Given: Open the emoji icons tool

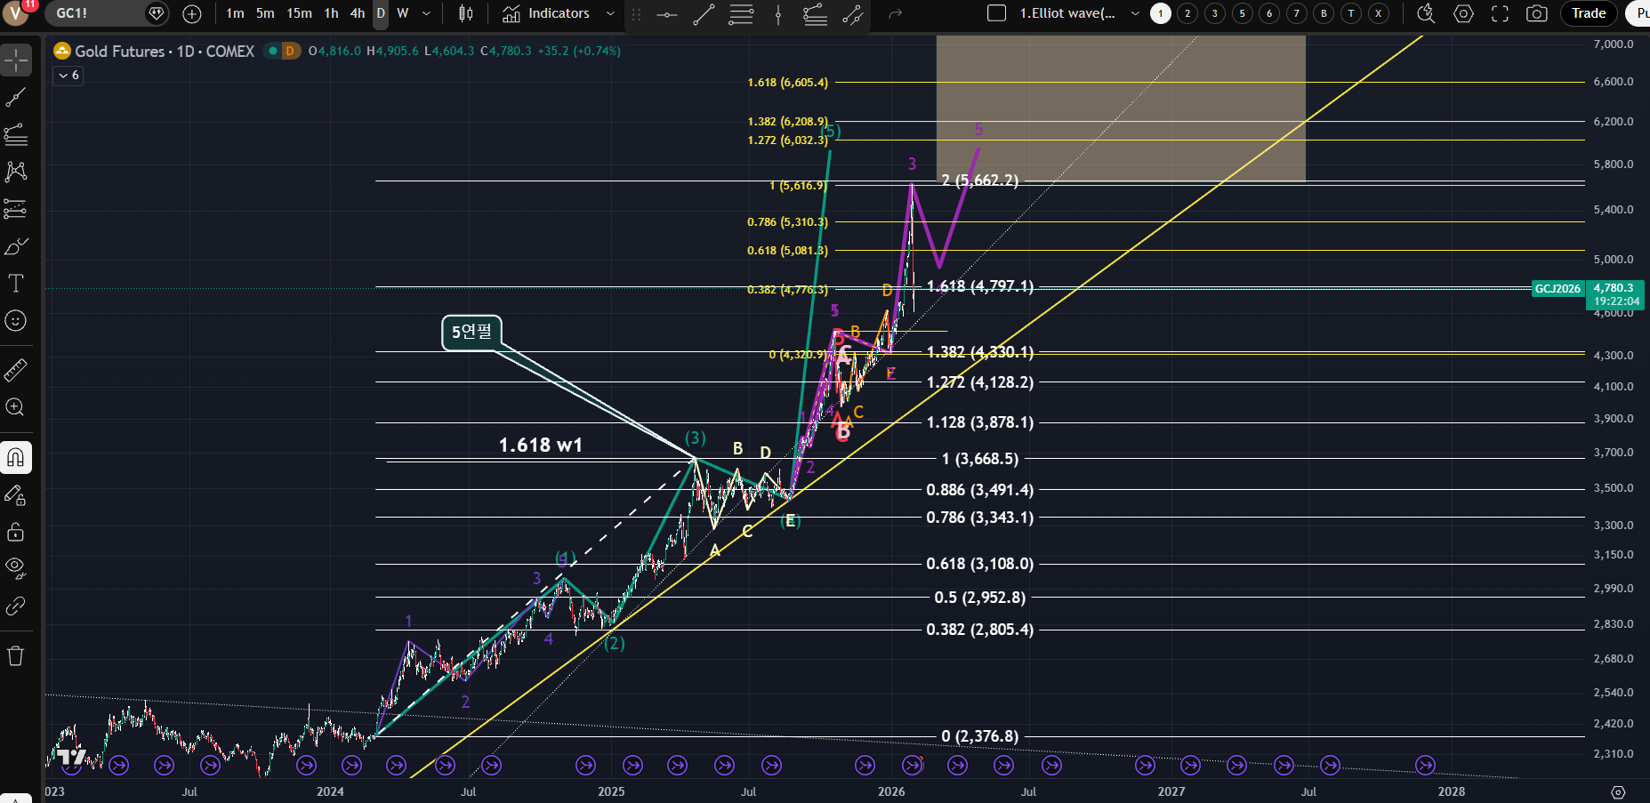Looking at the screenshot, I should click(16, 321).
